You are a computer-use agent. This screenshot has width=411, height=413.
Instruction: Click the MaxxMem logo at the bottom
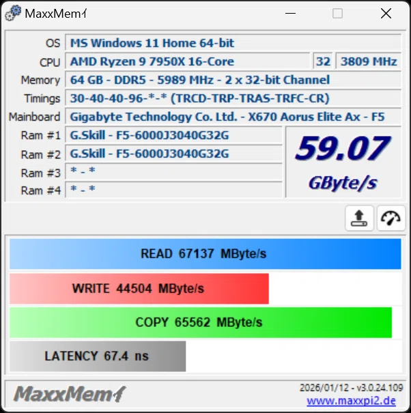click(69, 395)
